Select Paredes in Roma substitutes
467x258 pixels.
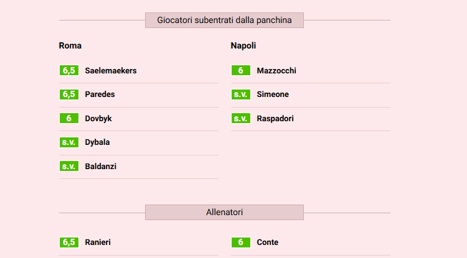(x=100, y=94)
